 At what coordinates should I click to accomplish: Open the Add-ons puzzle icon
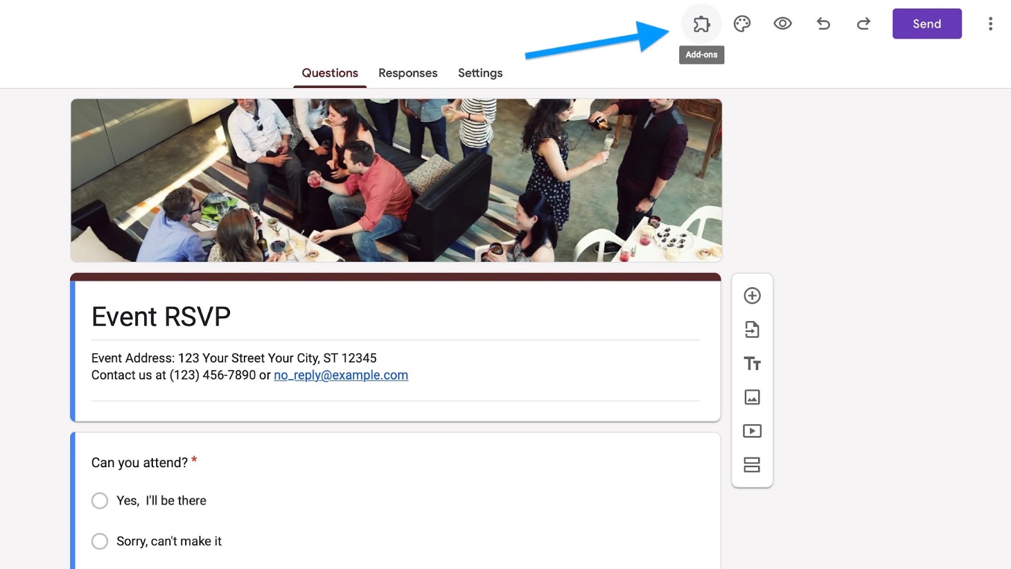click(x=701, y=24)
